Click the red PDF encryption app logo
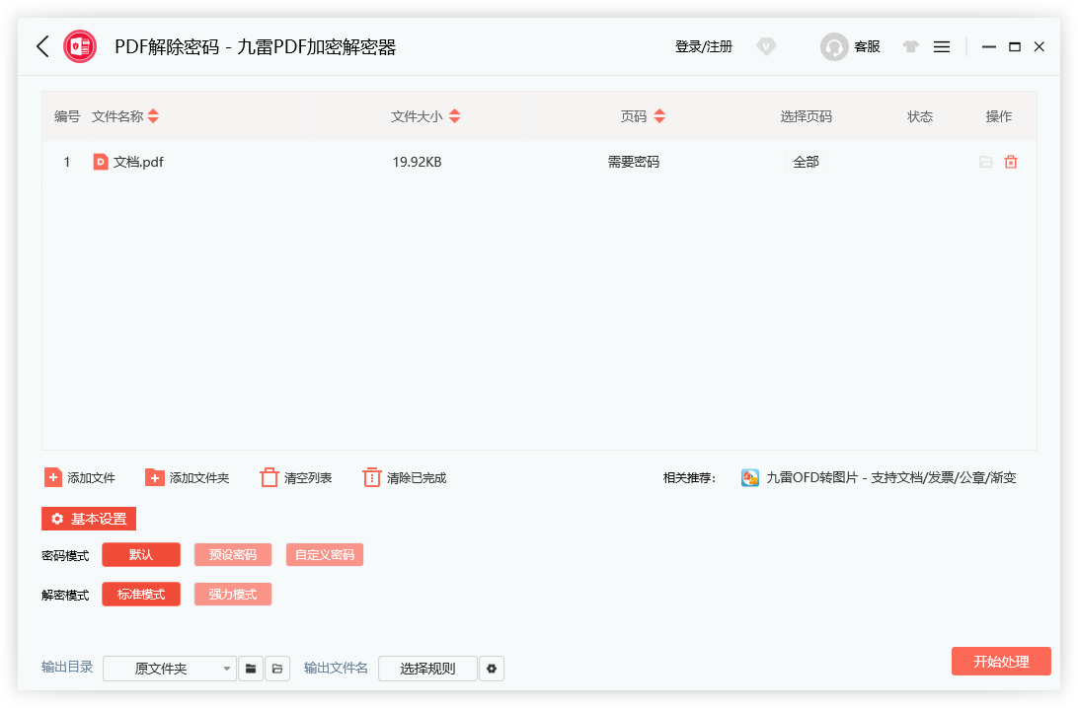 tap(80, 46)
